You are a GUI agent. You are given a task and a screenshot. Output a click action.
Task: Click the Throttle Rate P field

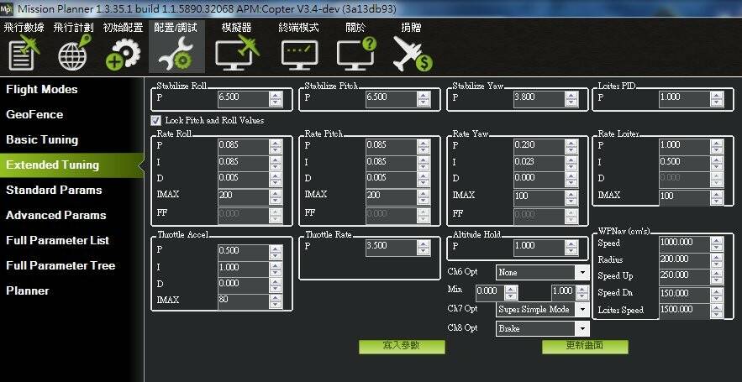(x=391, y=248)
